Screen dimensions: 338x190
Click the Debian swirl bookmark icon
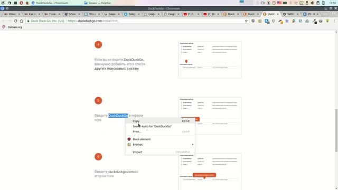(x=4, y=27)
